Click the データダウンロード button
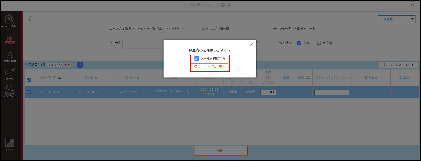The height and width of the screenshot is (161, 421). 399,65
